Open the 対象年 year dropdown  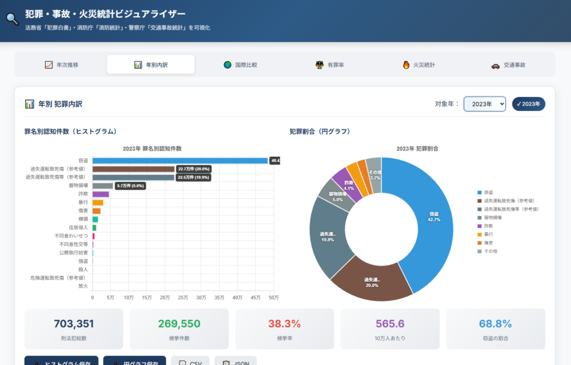pos(484,104)
